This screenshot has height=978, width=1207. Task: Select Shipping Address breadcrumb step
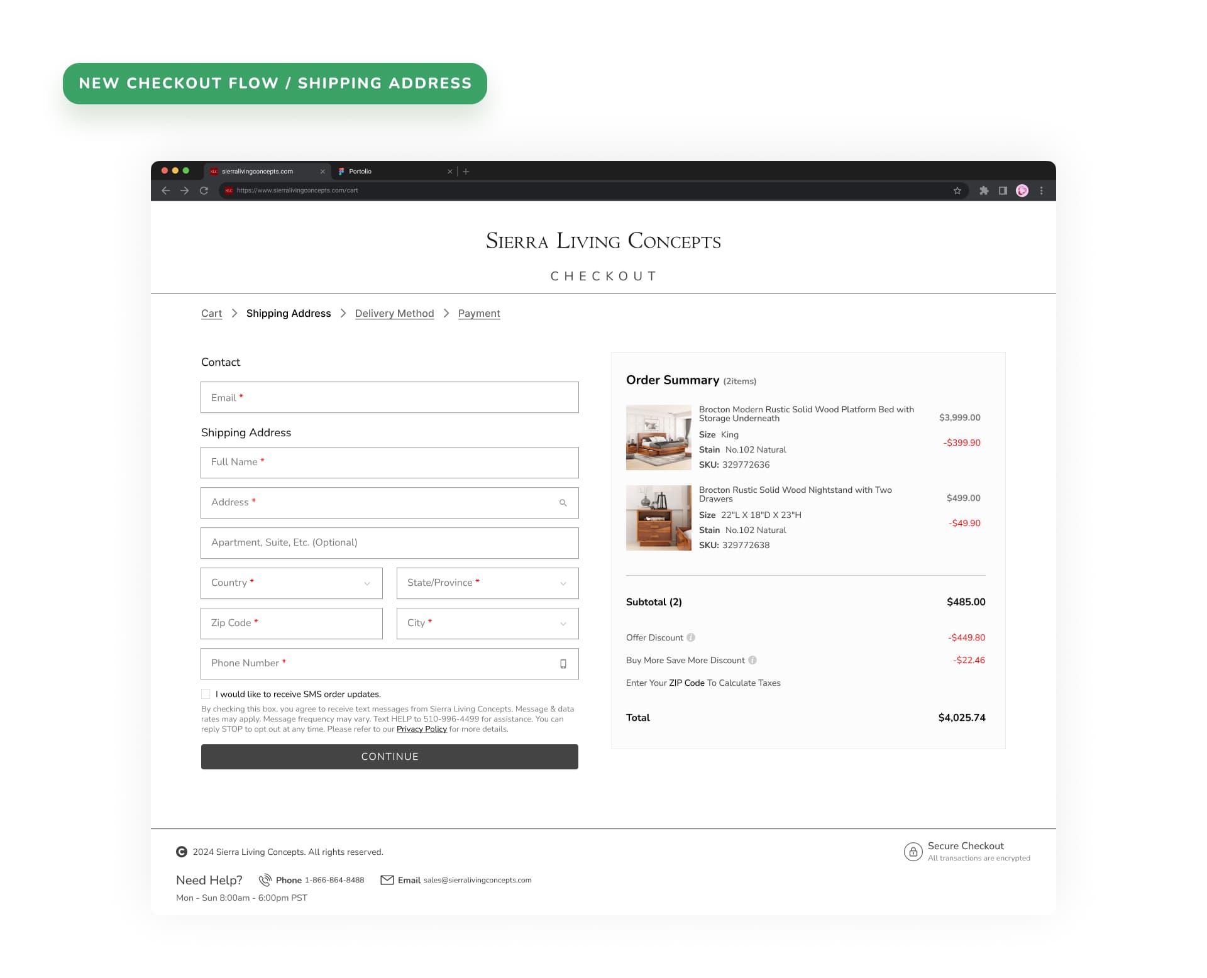tap(289, 313)
